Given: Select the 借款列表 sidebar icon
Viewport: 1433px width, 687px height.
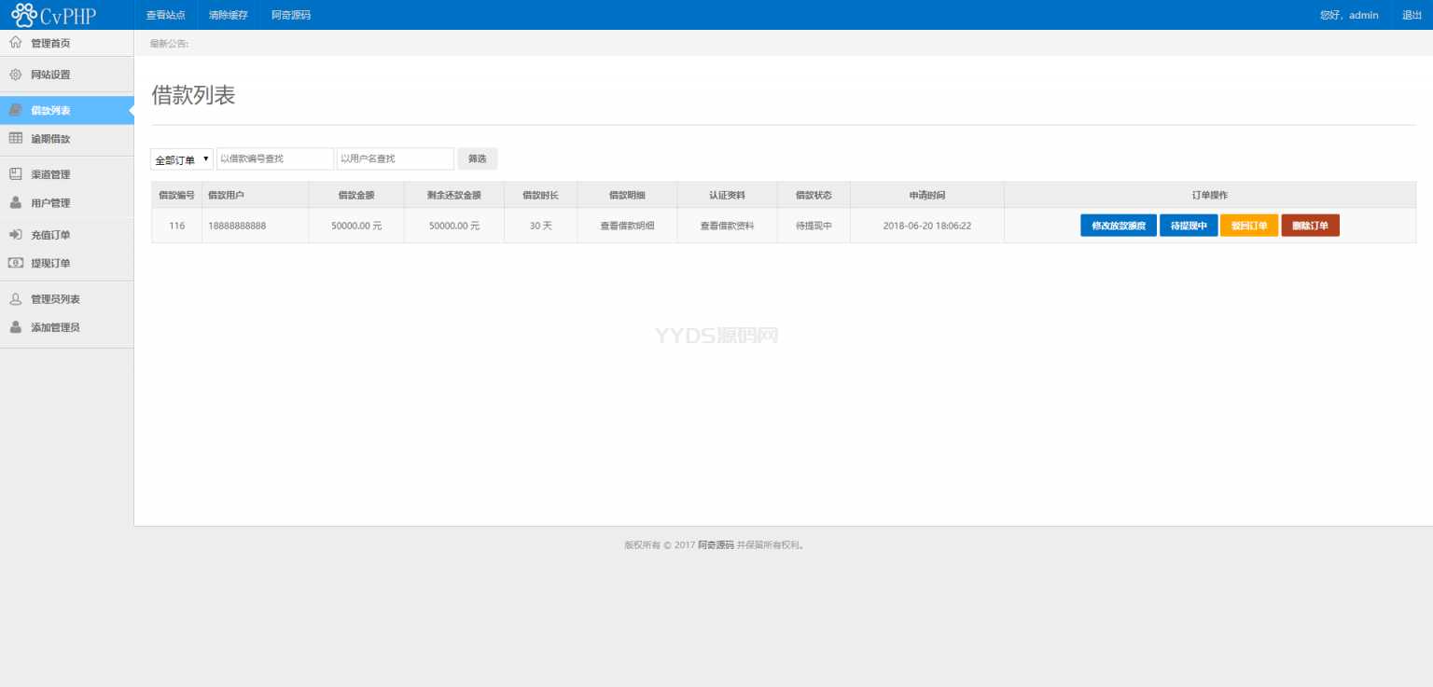Looking at the screenshot, I should point(15,109).
